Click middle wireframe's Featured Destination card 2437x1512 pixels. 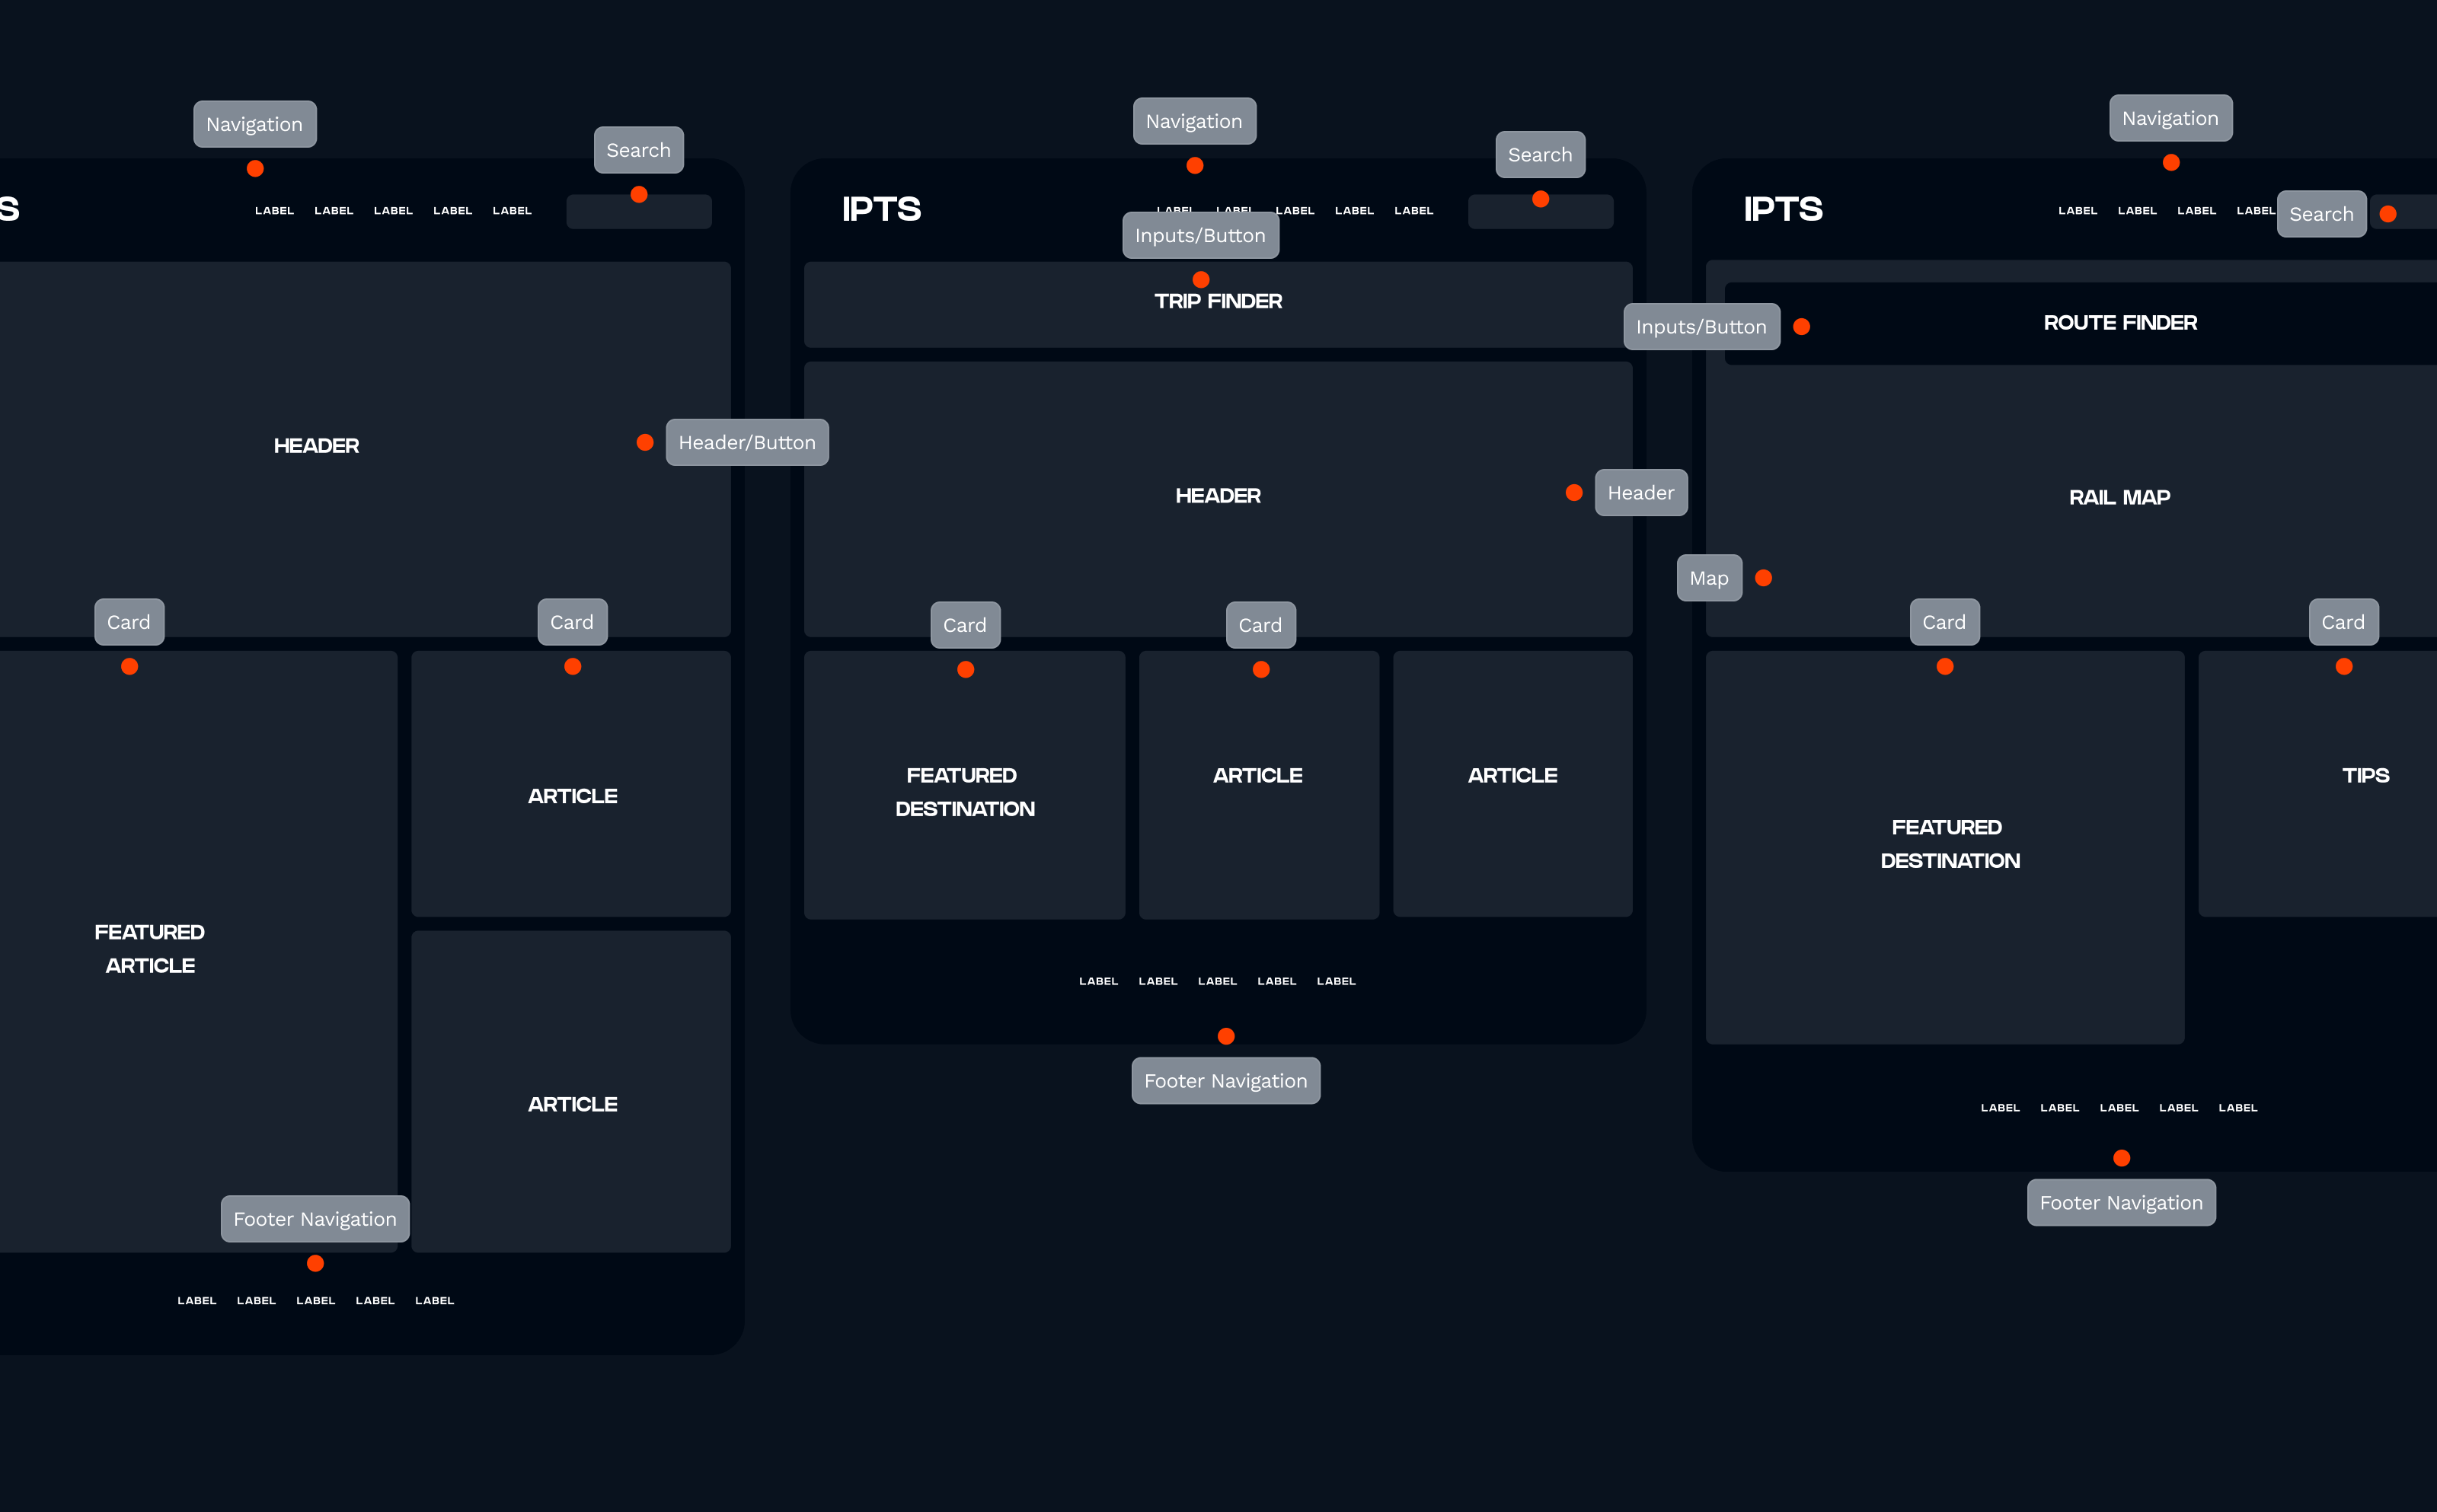964,792
